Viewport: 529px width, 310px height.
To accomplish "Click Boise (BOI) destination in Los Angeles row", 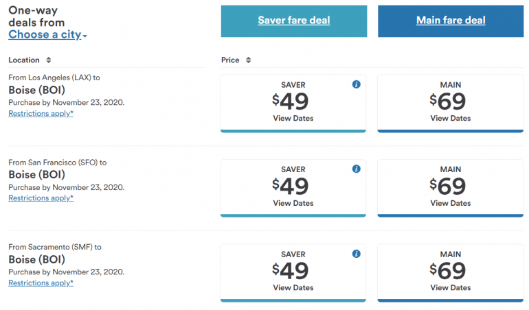I will (36, 90).
